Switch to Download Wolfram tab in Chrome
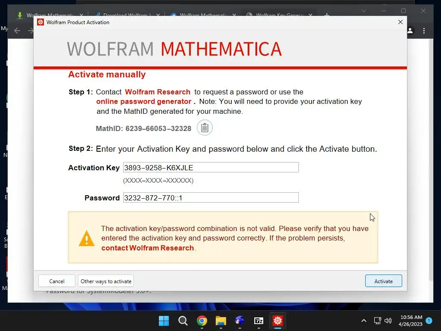 click(x=127, y=15)
